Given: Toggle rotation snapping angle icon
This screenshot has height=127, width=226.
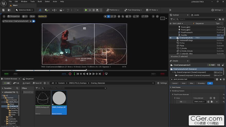Looking at the screenshot, I should pos(134,16).
